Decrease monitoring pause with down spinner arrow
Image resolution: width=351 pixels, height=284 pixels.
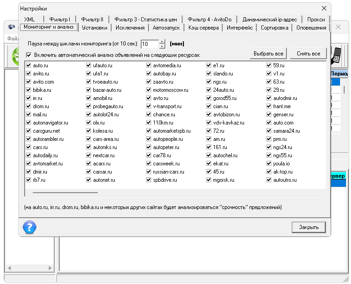coord(162,46)
